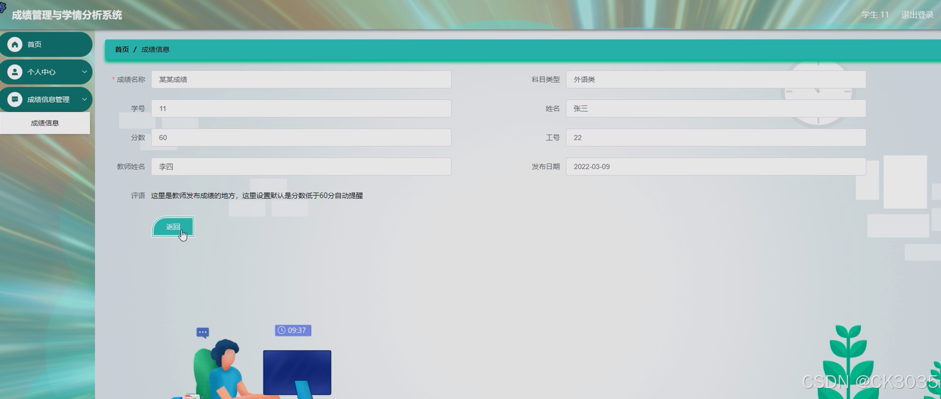Collapse the 成绩信息管理 chevron

pos(85,99)
